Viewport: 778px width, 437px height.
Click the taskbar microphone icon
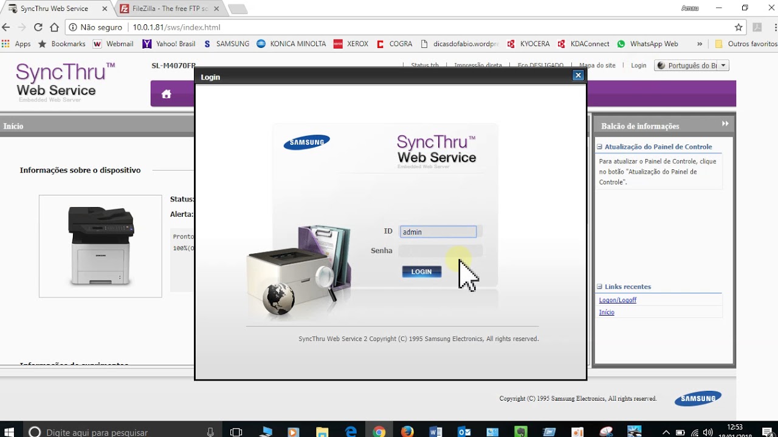[x=210, y=432]
